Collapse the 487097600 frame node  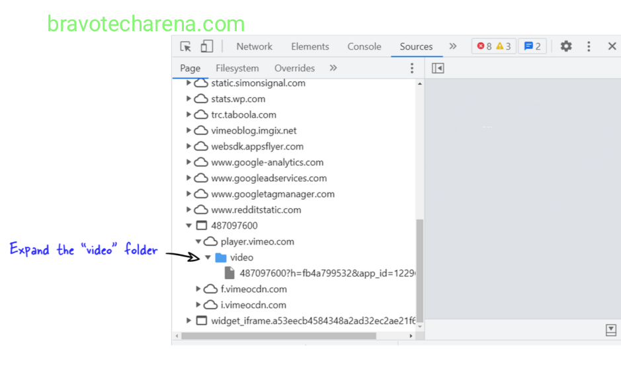tap(189, 225)
